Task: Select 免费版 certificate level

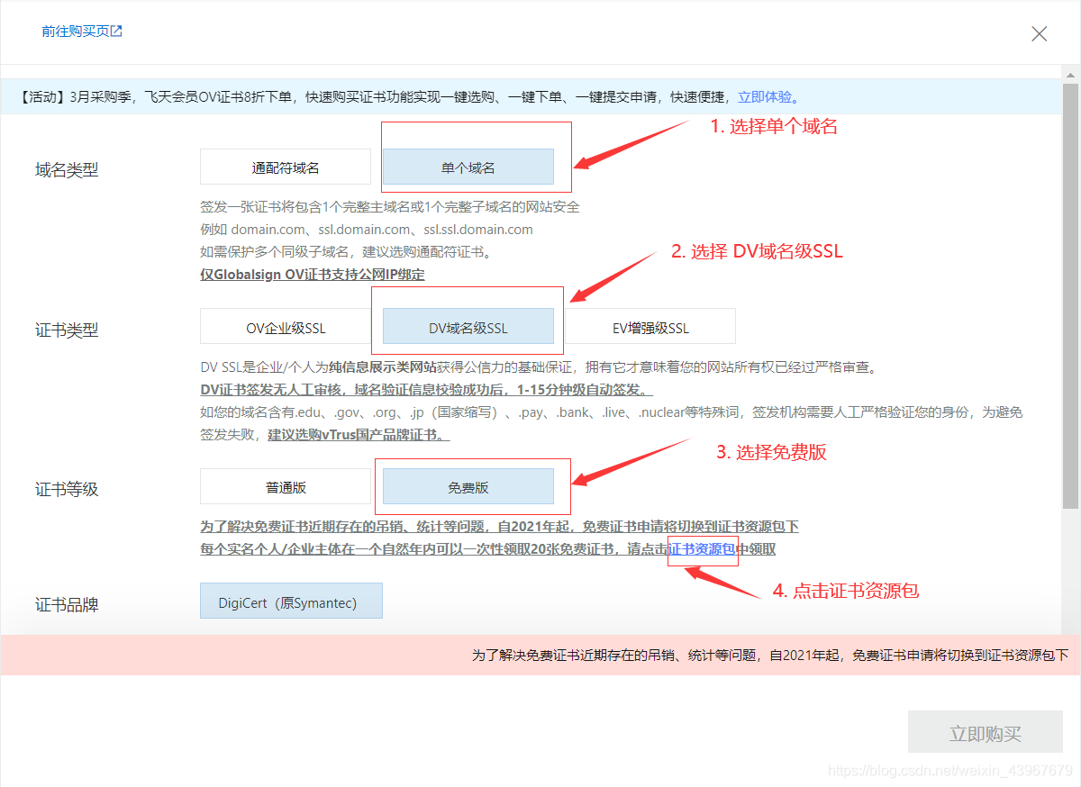Action: (x=468, y=486)
